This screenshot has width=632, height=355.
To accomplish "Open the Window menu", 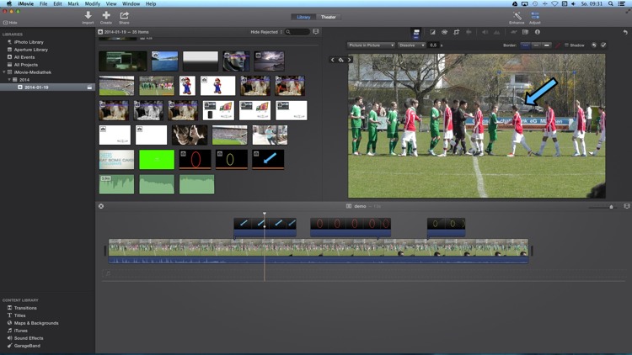I will [x=131, y=3].
